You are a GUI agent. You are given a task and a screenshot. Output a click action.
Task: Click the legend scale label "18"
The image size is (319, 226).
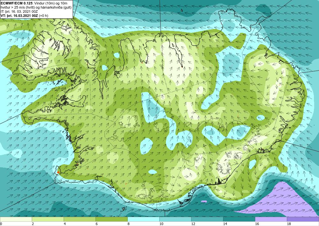click(289, 224)
